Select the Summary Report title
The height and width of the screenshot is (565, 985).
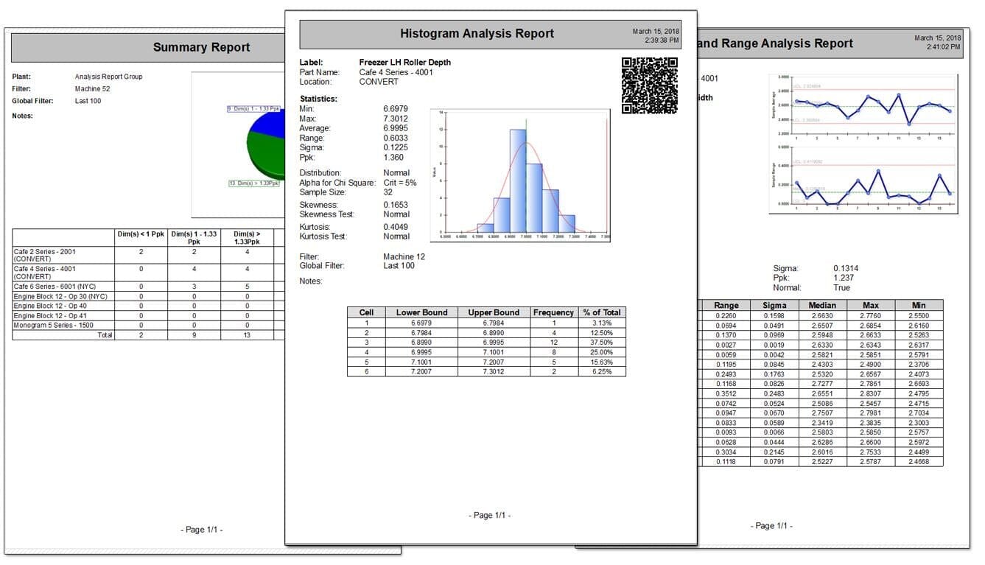(201, 47)
